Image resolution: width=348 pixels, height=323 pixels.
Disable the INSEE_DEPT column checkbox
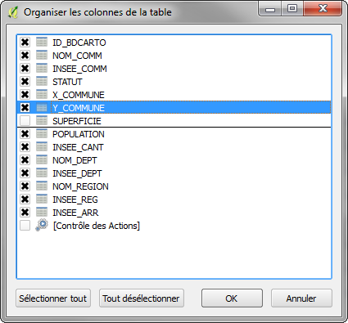click(25, 173)
